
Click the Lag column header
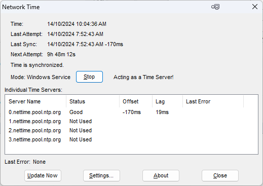tap(168, 101)
